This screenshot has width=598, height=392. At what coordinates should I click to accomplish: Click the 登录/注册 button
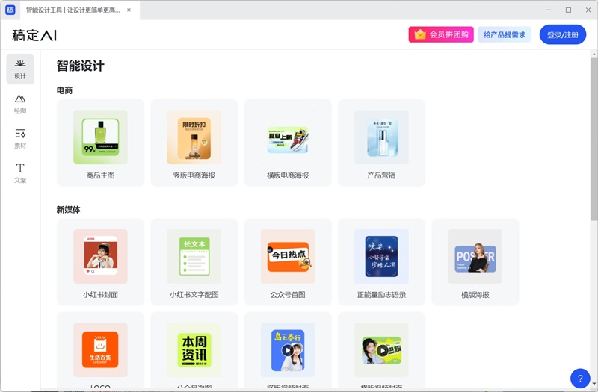pyautogui.click(x=563, y=35)
